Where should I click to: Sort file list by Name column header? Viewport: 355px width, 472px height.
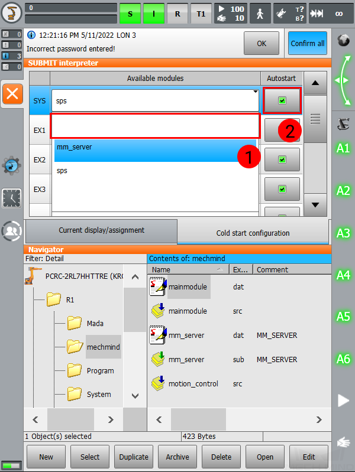pos(188,269)
